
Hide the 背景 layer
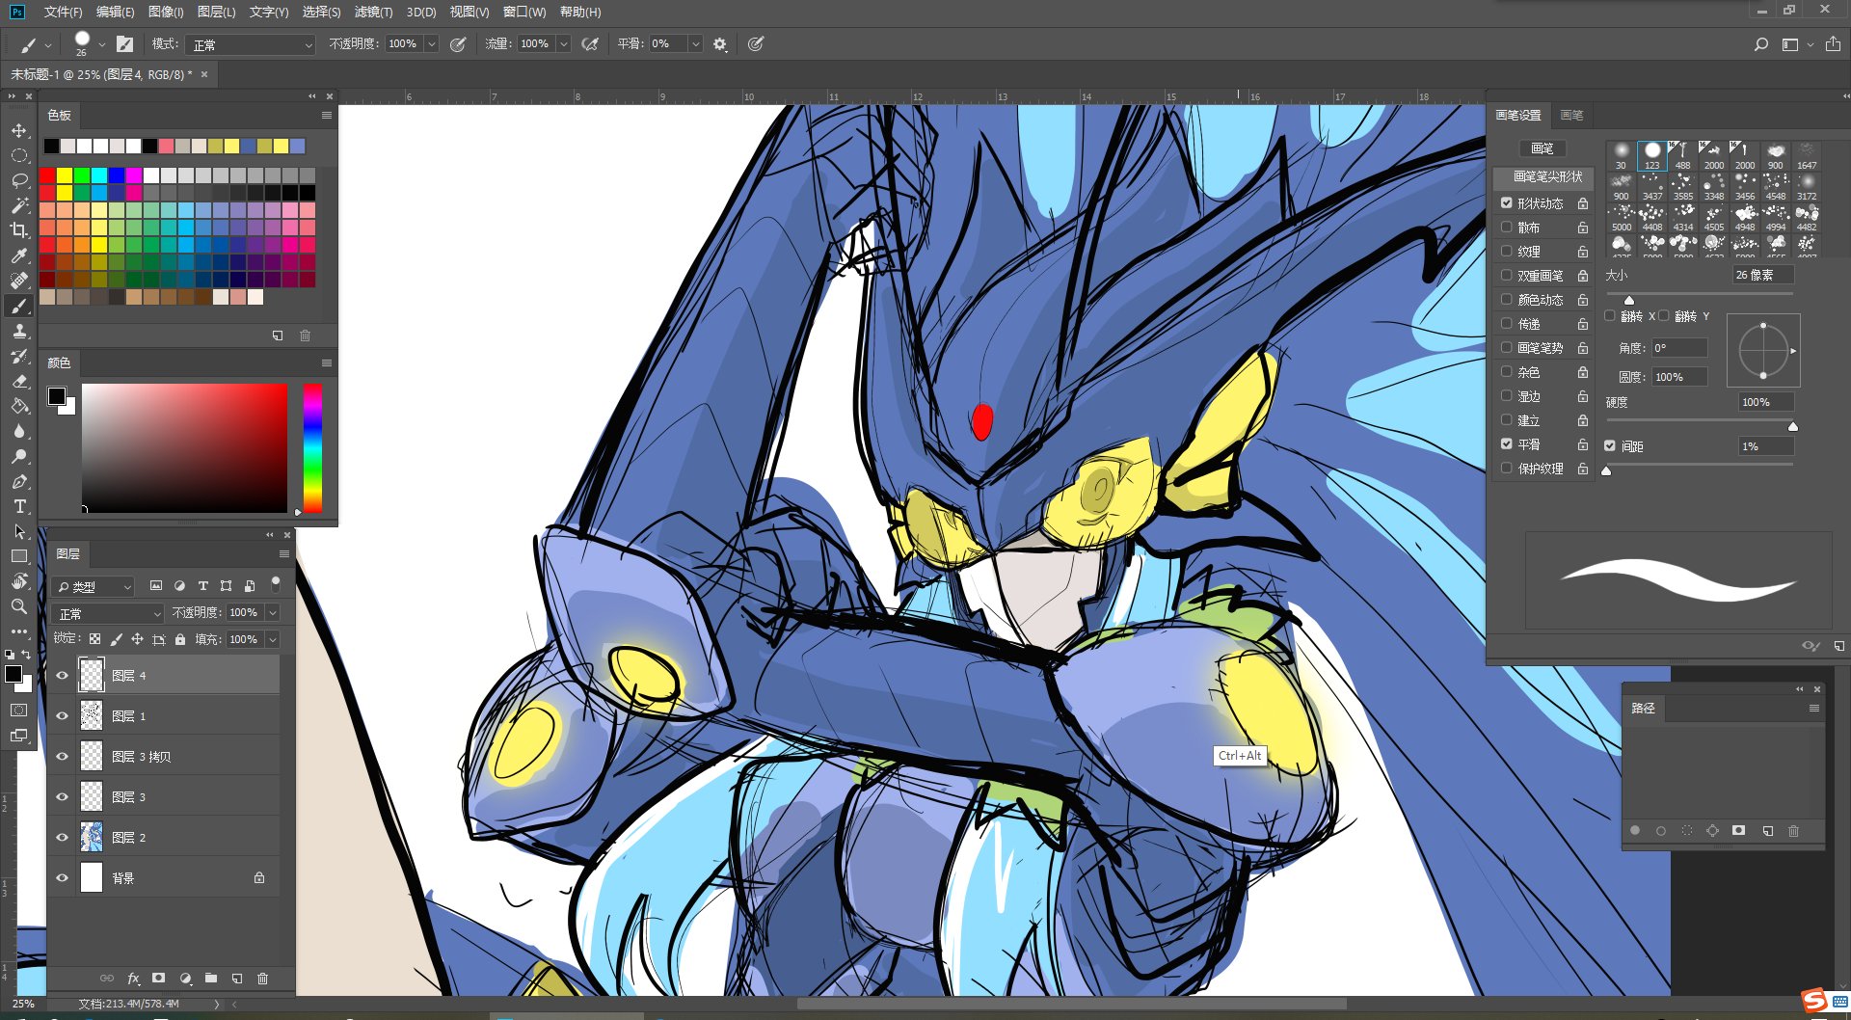click(x=63, y=878)
